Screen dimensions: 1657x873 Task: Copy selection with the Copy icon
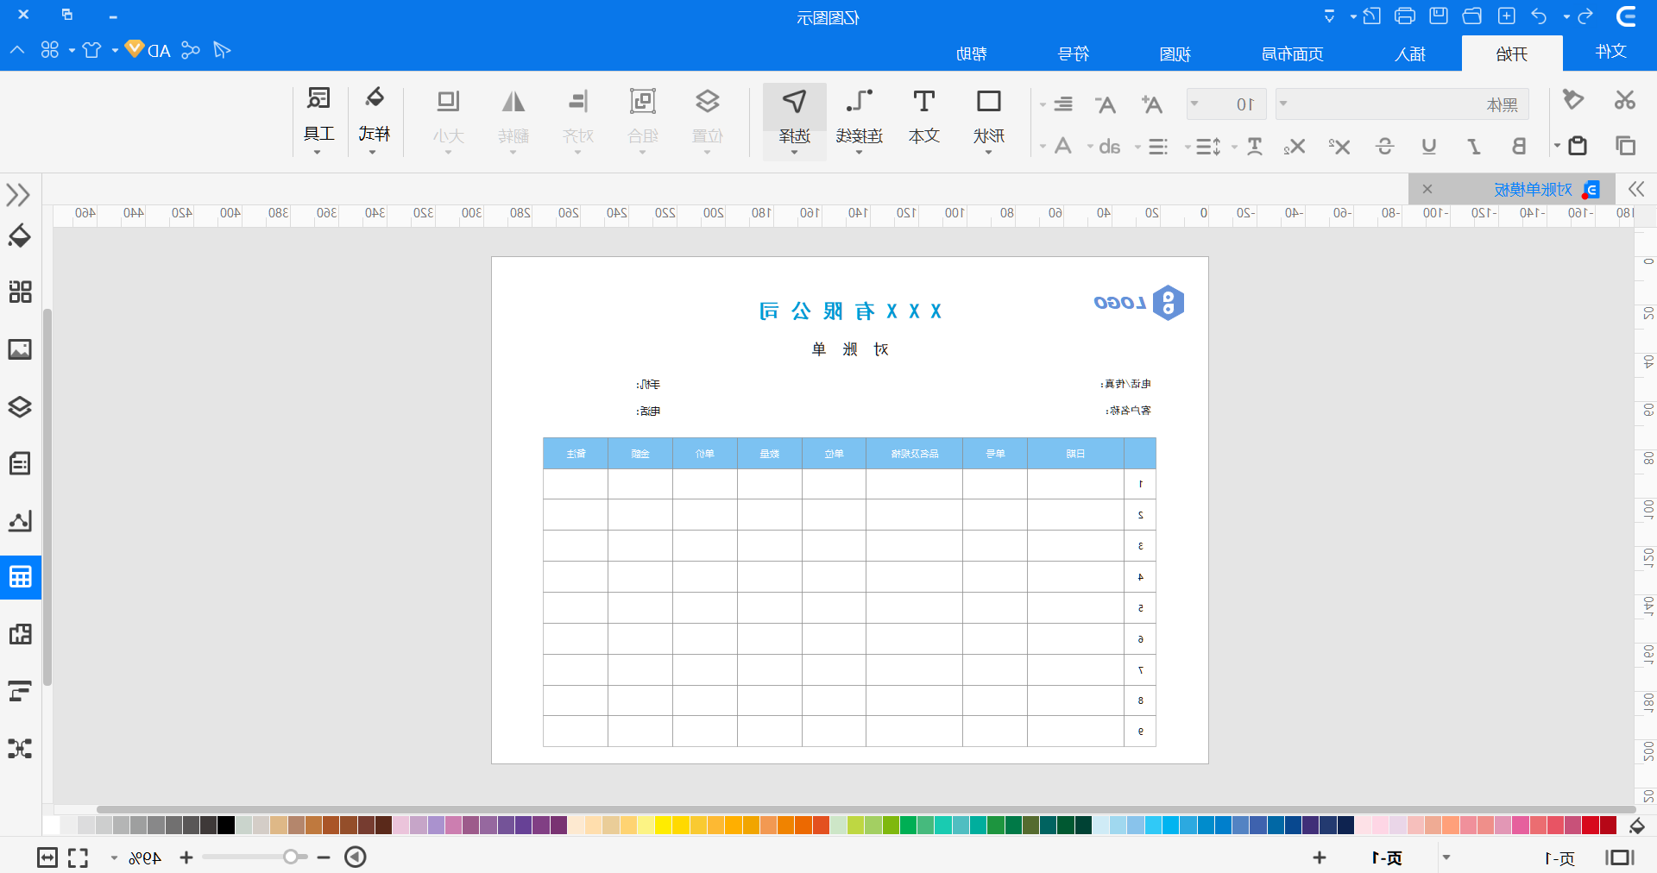coord(1625,146)
